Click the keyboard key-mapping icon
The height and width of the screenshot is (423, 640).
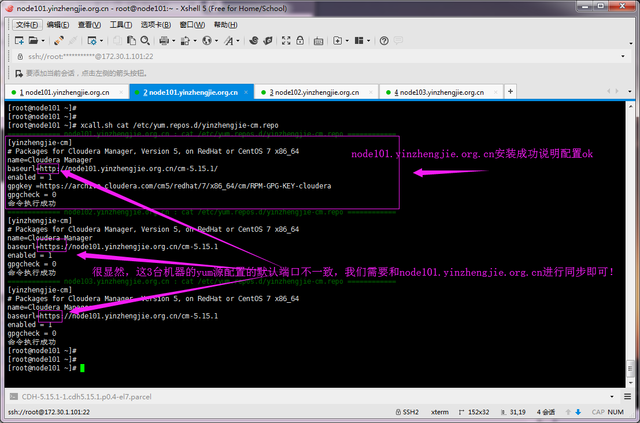[319, 41]
